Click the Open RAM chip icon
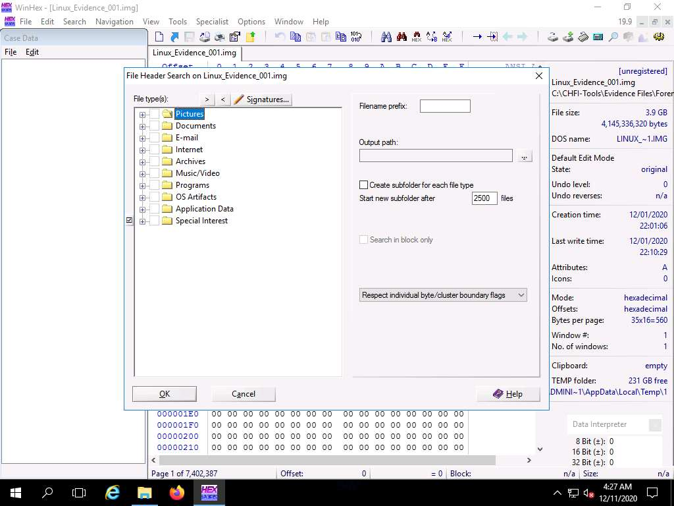 tap(583, 37)
